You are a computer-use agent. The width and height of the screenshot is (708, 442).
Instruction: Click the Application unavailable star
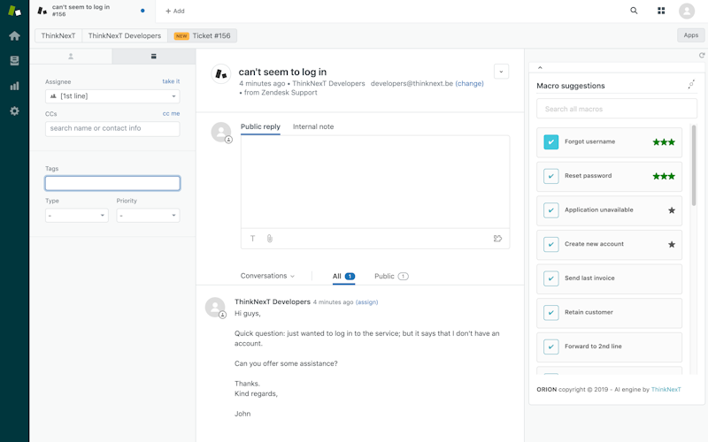(672, 210)
